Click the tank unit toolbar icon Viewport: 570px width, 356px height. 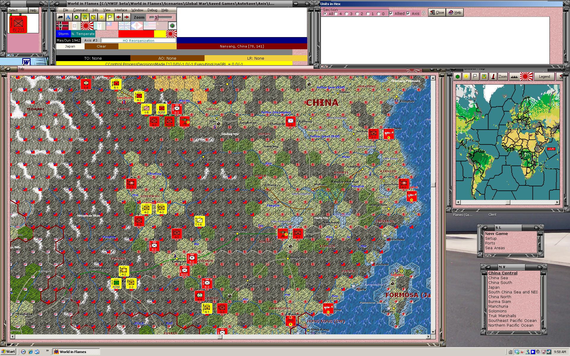[x=60, y=17]
